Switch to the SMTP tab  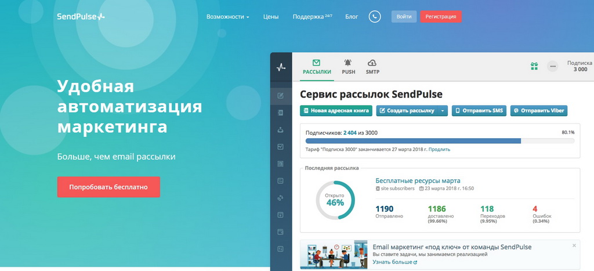coord(372,67)
